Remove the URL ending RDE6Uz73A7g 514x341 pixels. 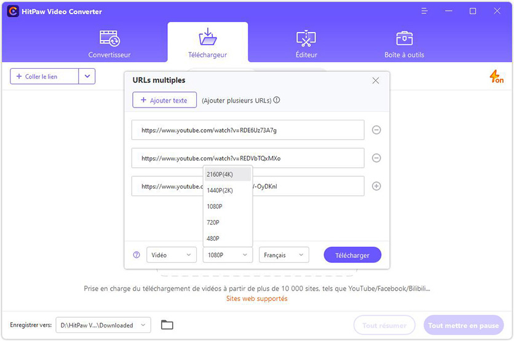(376, 130)
